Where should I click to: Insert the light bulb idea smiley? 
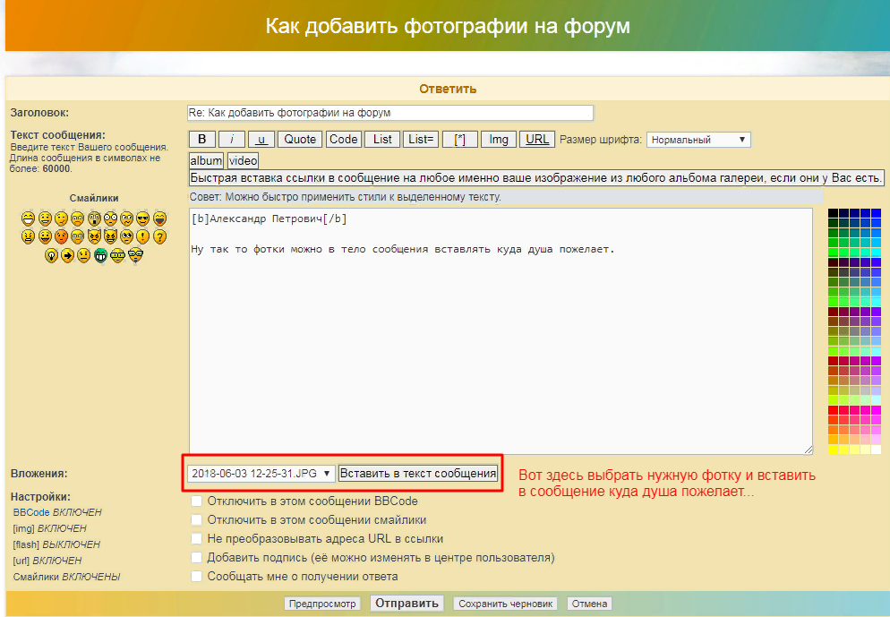pos(52,255)
